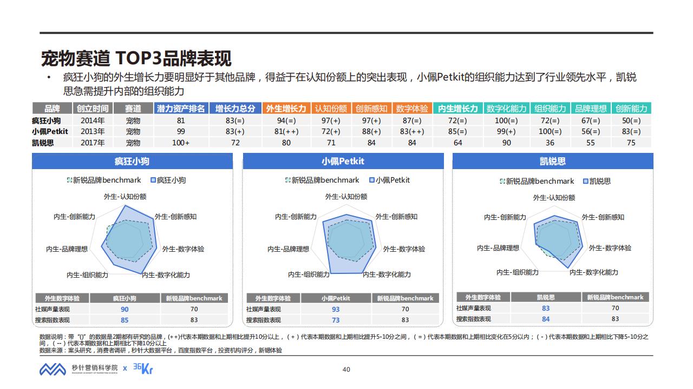This screenshot has height=389, width=693.
Task: Click the 增长力总分 column header
Action: point(235,109)
